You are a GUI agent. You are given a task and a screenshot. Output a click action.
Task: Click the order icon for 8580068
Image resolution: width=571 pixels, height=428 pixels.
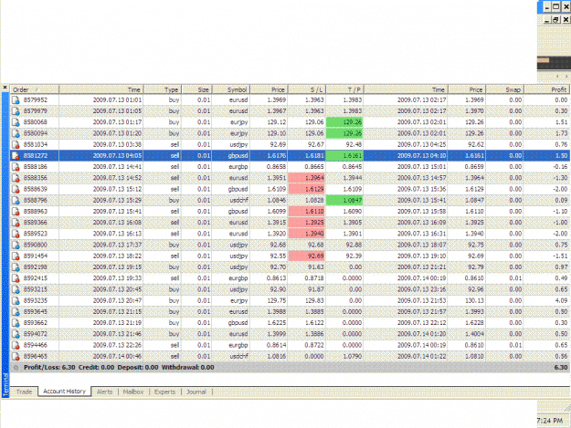pyautogui.click(x=16, y=122)
